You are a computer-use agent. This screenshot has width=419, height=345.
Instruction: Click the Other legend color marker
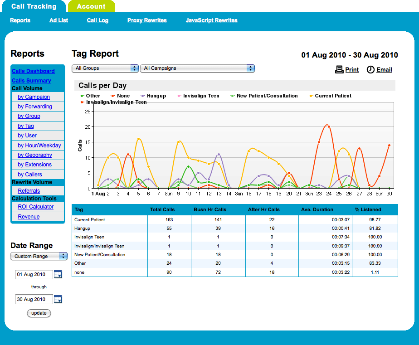(x=82, y=96)
